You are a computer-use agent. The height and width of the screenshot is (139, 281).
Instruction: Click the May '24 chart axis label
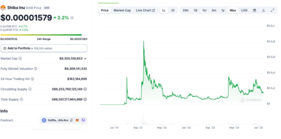pyautogui.click(x=234, y=128)
